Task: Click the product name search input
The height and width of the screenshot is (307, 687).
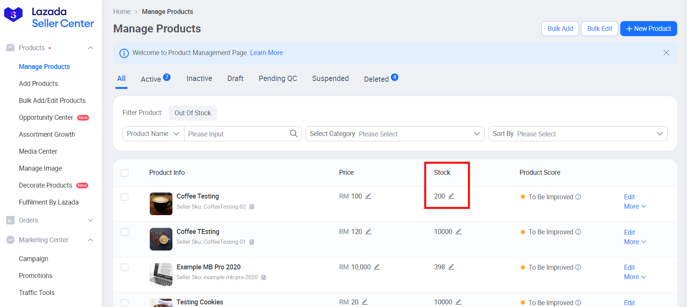Action: 238,134
